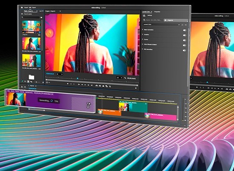The width and height of the screenshot is (234, 171).
Task: Click the Lift button in monitor controls
Action: coord(97,85)
